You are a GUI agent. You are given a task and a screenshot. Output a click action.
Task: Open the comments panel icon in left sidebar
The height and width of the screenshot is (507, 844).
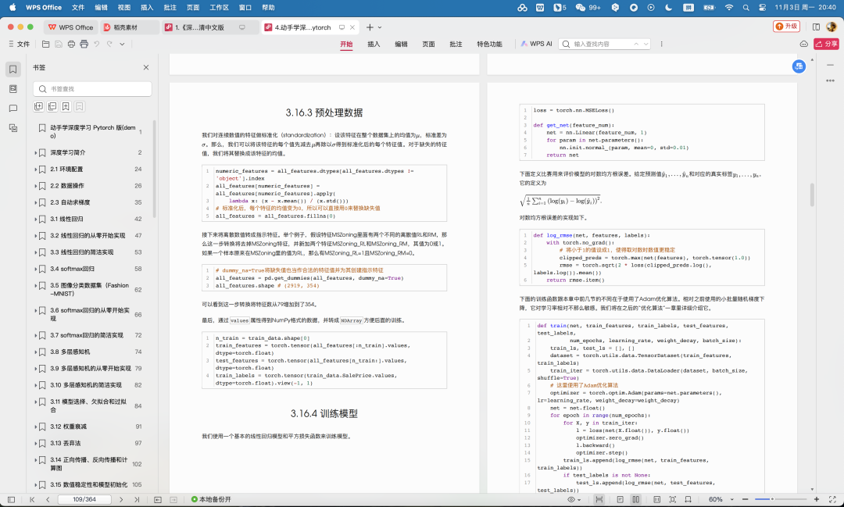click(x=13, y=108)
